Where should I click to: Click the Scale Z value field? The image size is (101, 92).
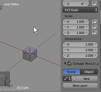click(x=76, y=33)
